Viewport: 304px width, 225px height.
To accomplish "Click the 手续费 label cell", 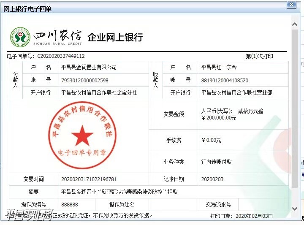I will (x=174, y=140).
